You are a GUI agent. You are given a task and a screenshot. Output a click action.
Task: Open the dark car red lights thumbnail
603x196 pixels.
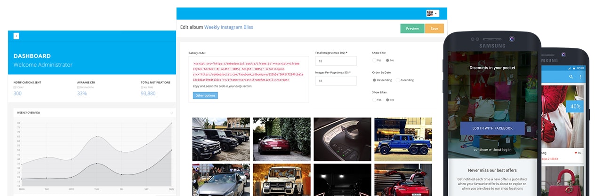(342, 180)
